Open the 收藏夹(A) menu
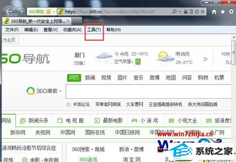Viewport: 236px width, 162px height. coord(72,30)
